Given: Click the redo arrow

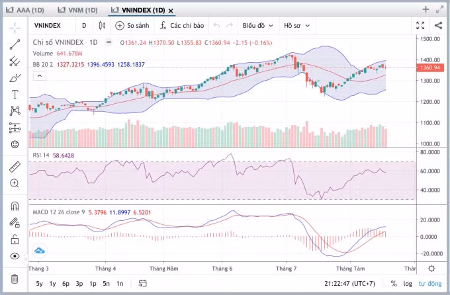Looking at the screenshot, I should click(230, 26).
